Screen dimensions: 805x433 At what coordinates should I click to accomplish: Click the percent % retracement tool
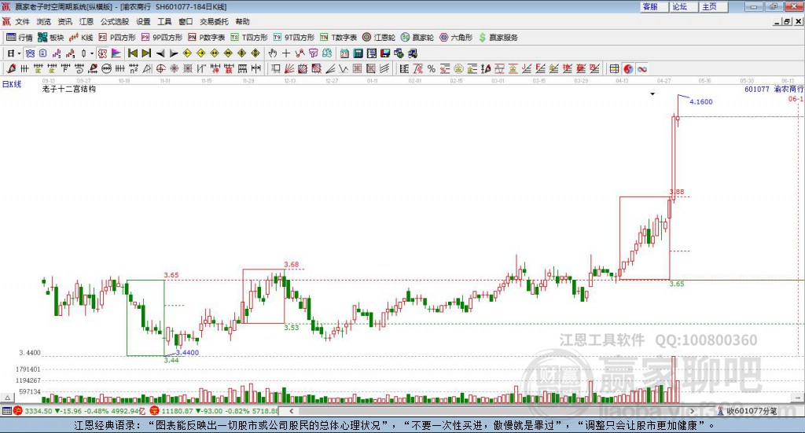[432, 68]
